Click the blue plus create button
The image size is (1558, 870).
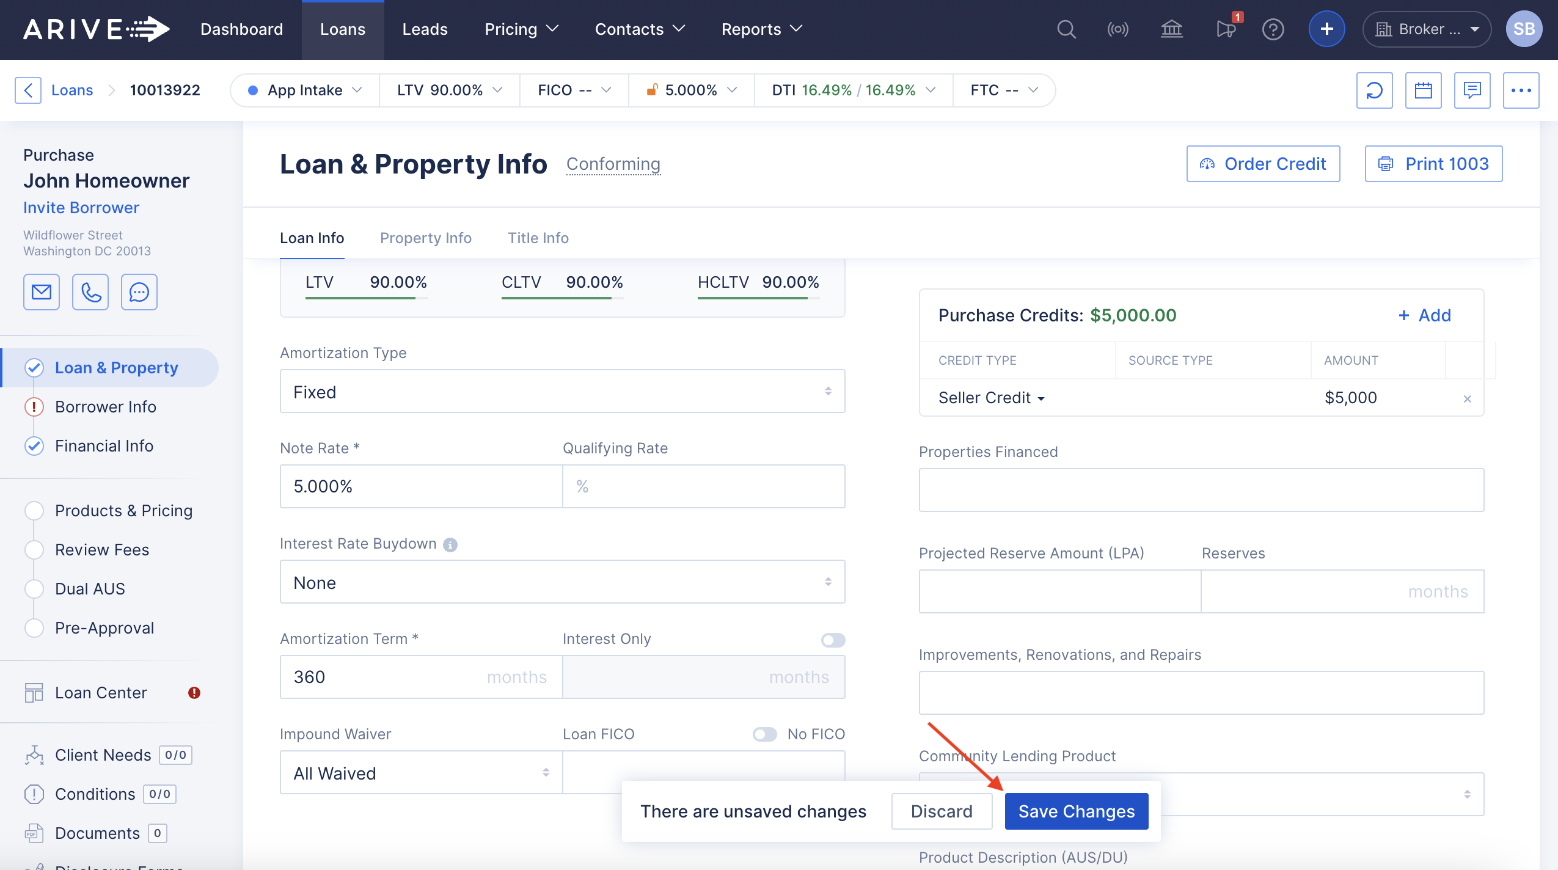tap(1326, 29)
